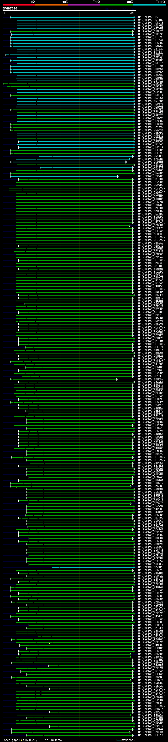Image resolution: width=168 pixels, height=742 pixels.
Task: Select the UniRef100_Q3HRX6 label
Action: click(x=151, y=118)
